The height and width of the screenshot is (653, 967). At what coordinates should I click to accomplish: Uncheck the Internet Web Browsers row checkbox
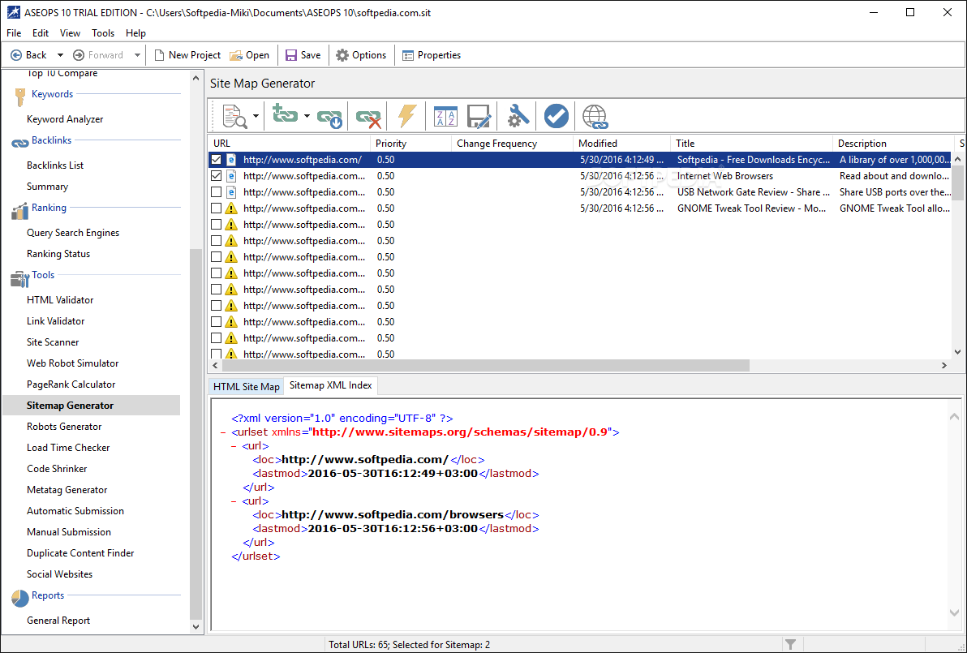(x=216, y=176)
